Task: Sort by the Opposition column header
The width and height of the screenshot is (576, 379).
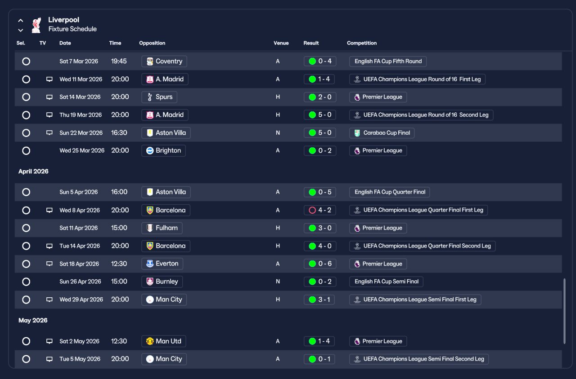Action: [x=152, y=43]
